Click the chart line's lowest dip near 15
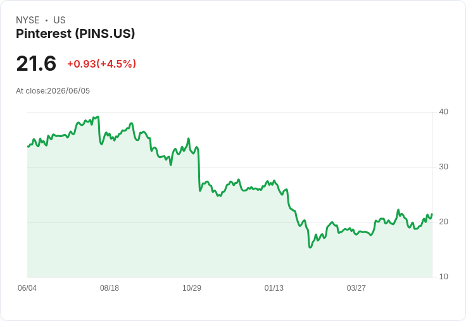Screen dimensions: 466x321 pyautogui.click(x=310, y=247)
